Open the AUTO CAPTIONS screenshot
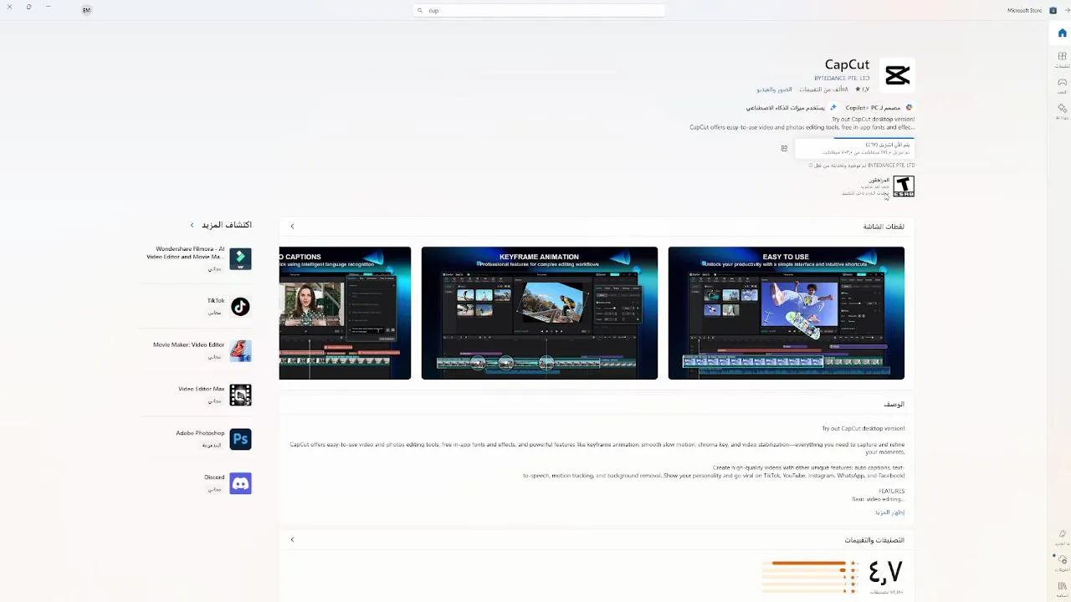The height and width of the screenshot is (602, 1071). click(x=345, y=313)
